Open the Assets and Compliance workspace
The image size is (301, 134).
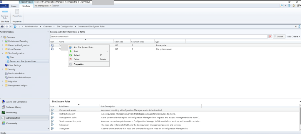pos(13,102)
